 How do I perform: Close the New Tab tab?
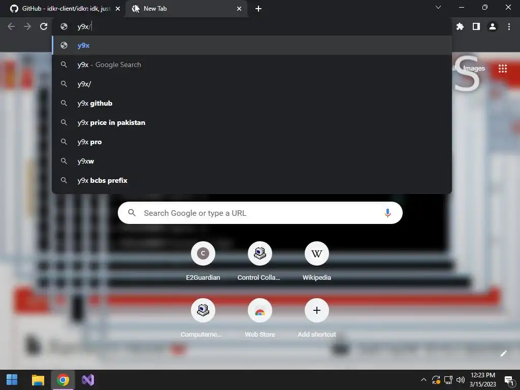coord(239,9)
